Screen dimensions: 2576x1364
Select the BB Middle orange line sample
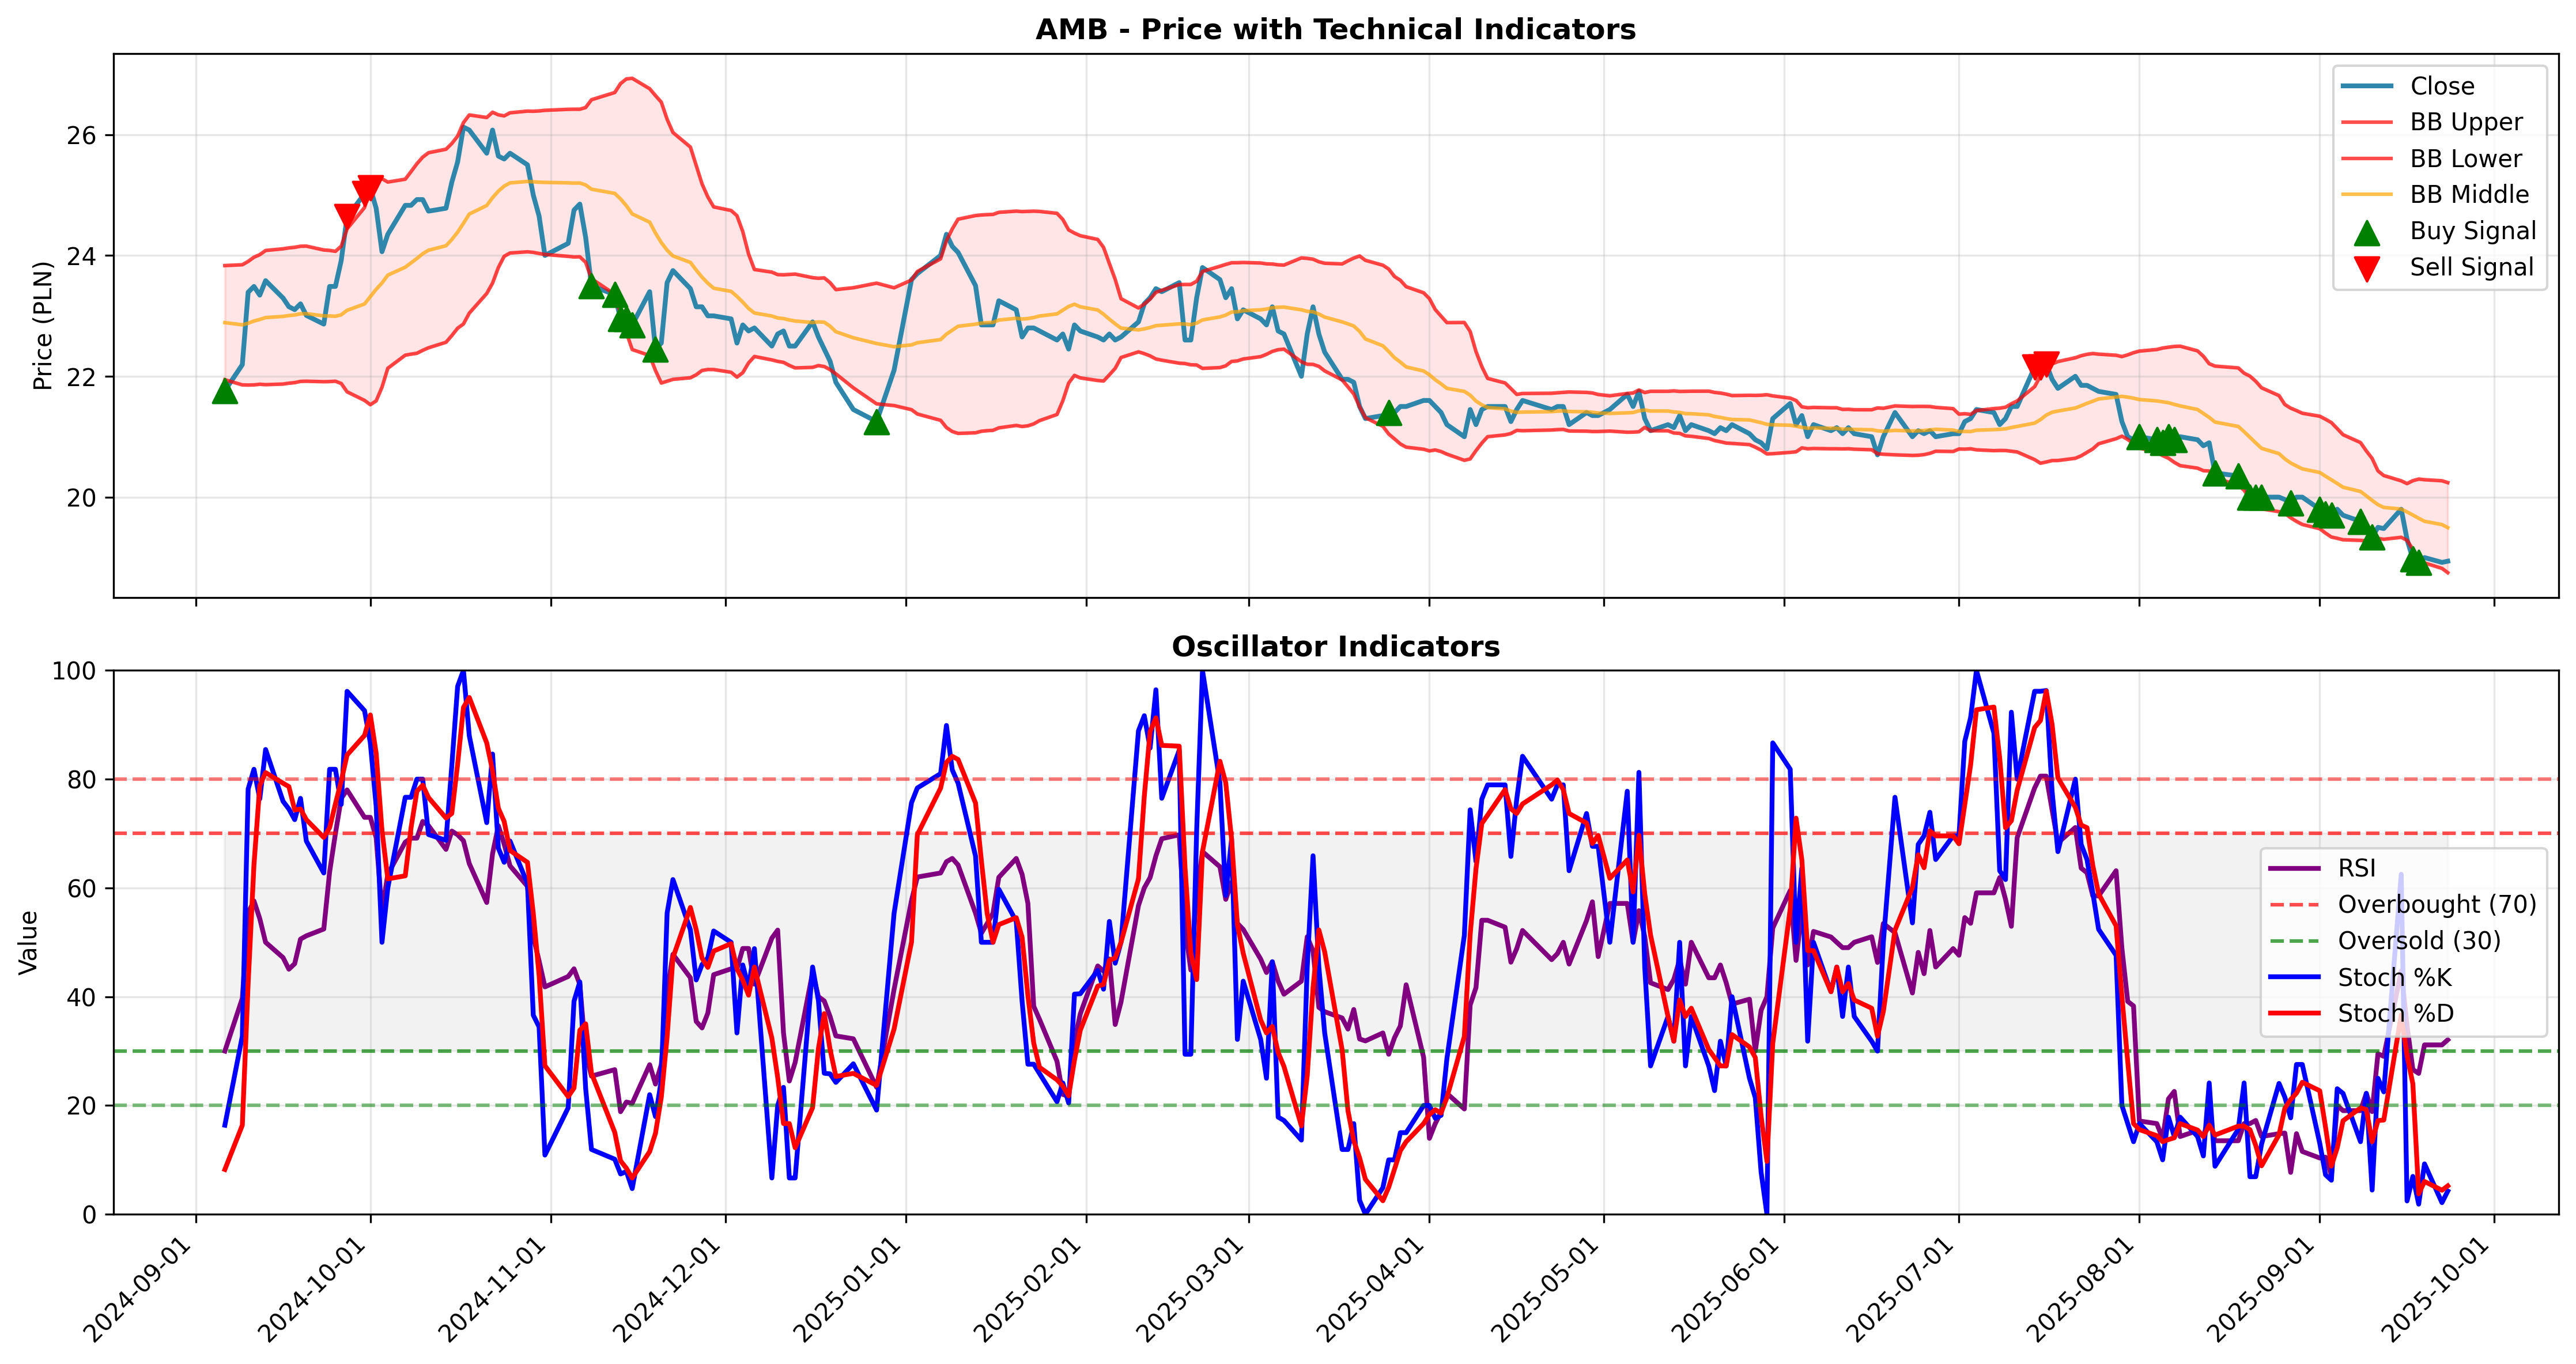click(2366, 195)
